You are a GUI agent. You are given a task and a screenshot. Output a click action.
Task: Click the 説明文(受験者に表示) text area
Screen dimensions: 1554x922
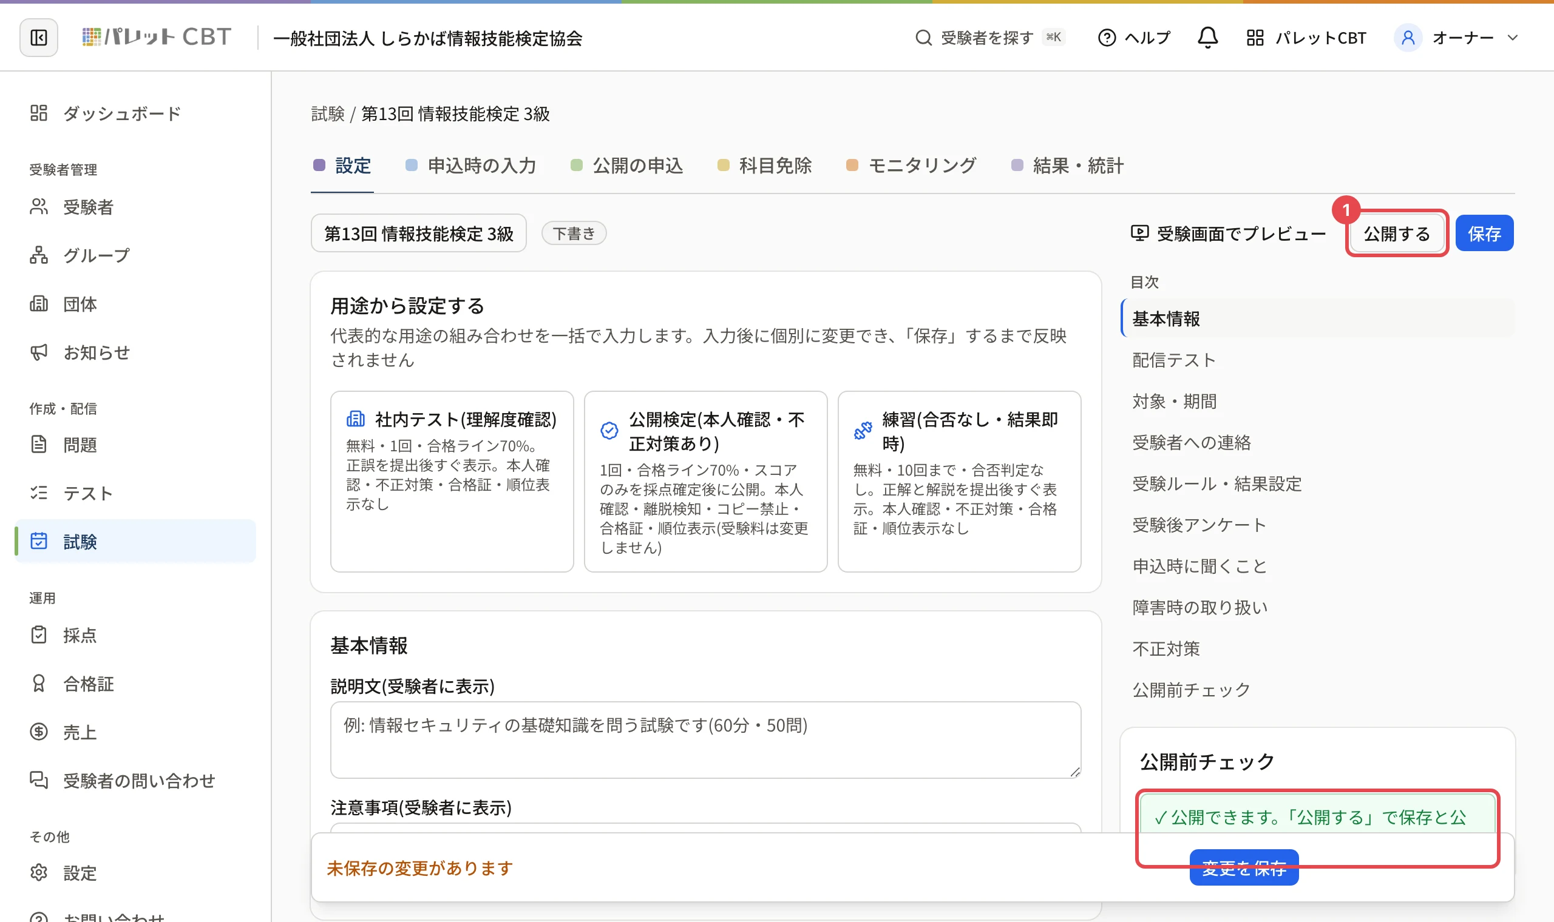(705, 740)
